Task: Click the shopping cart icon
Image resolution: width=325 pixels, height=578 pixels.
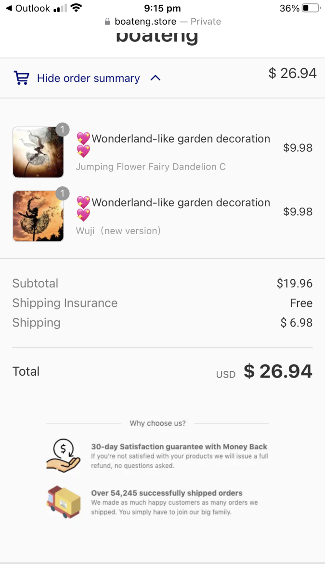Action: tap(21, 78)
